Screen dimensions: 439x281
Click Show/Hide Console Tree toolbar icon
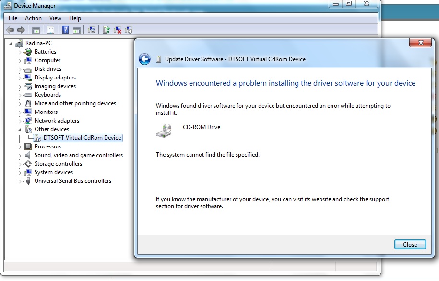pyautogui.click(x=36, y=30)
